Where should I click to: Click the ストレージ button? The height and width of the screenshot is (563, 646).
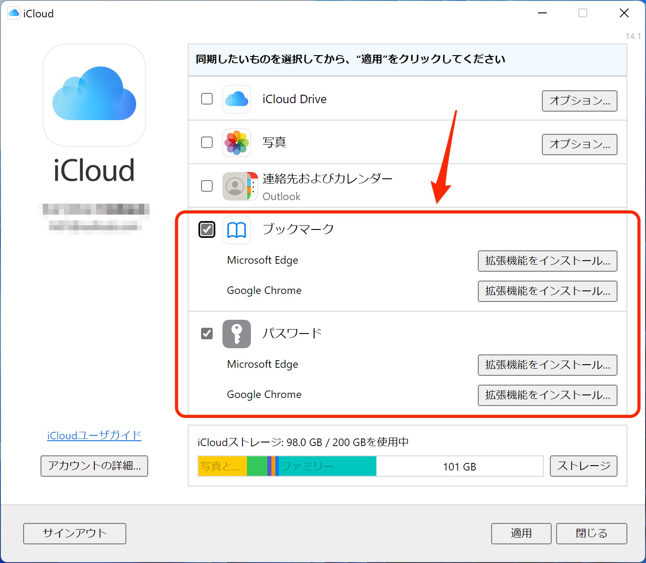pos(583,466)
